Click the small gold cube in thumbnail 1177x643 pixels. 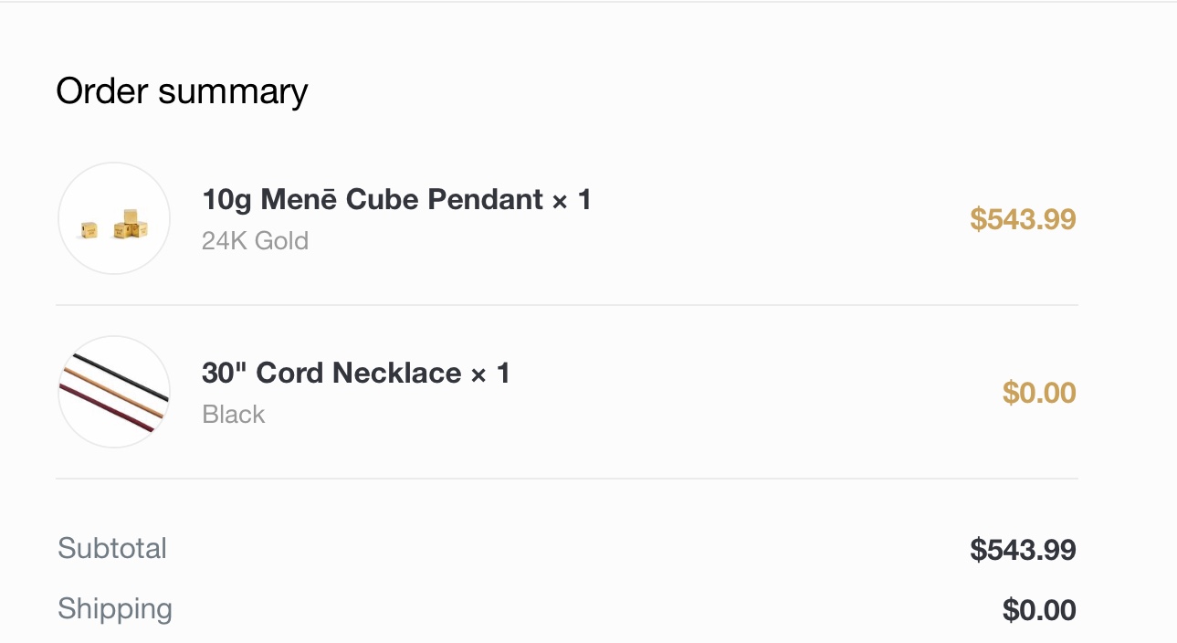coord(89,230)
